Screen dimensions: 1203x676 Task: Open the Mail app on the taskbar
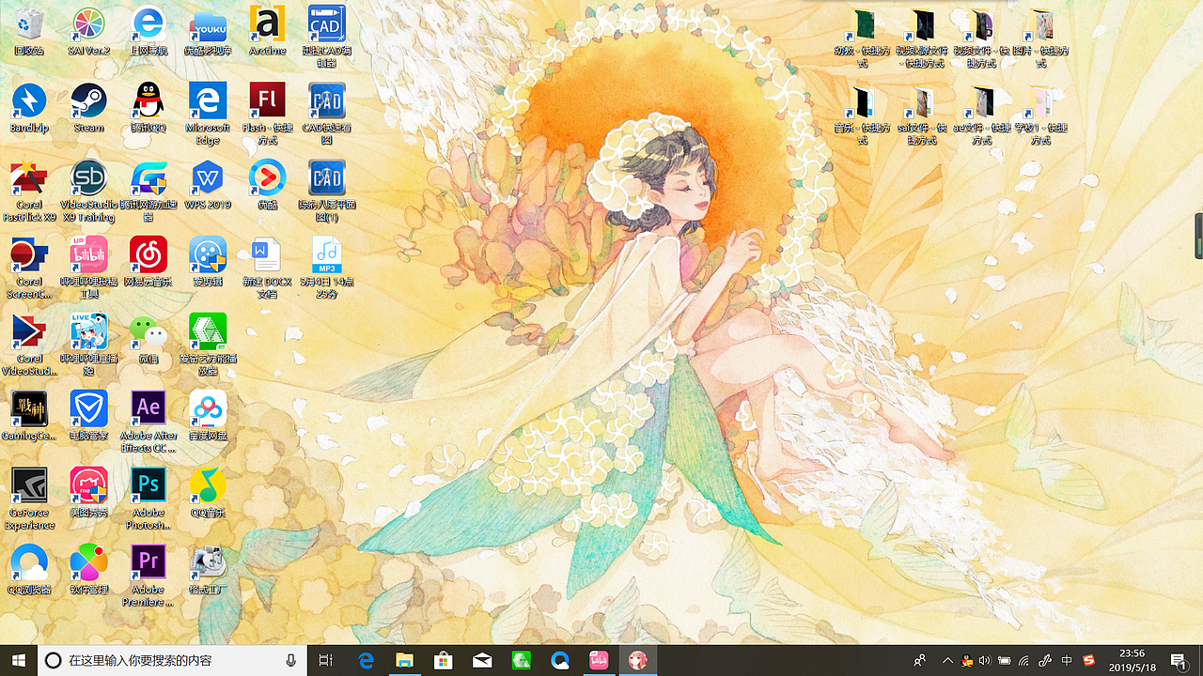pos(482,660)
